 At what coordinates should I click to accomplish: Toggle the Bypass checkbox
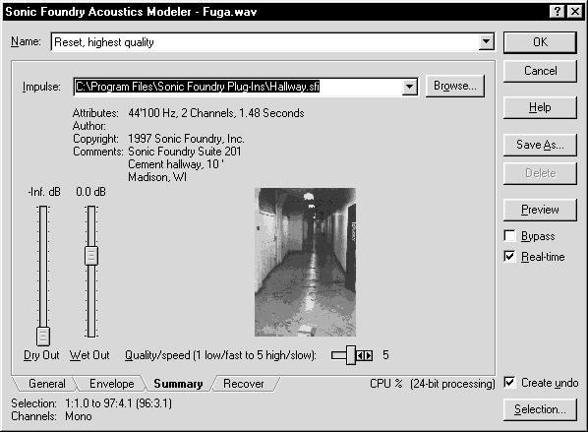click(x=509, y=236)
